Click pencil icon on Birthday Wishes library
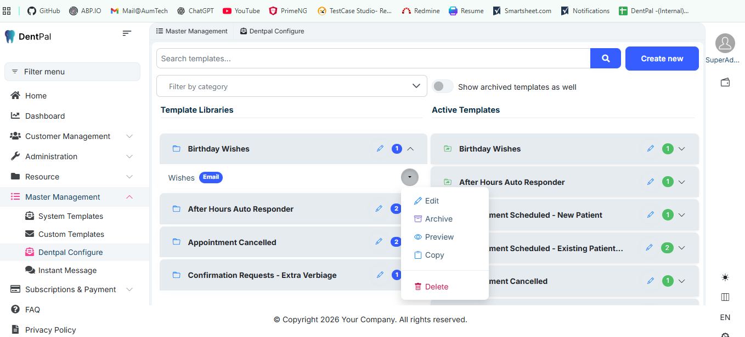 (x=380, y=149)
